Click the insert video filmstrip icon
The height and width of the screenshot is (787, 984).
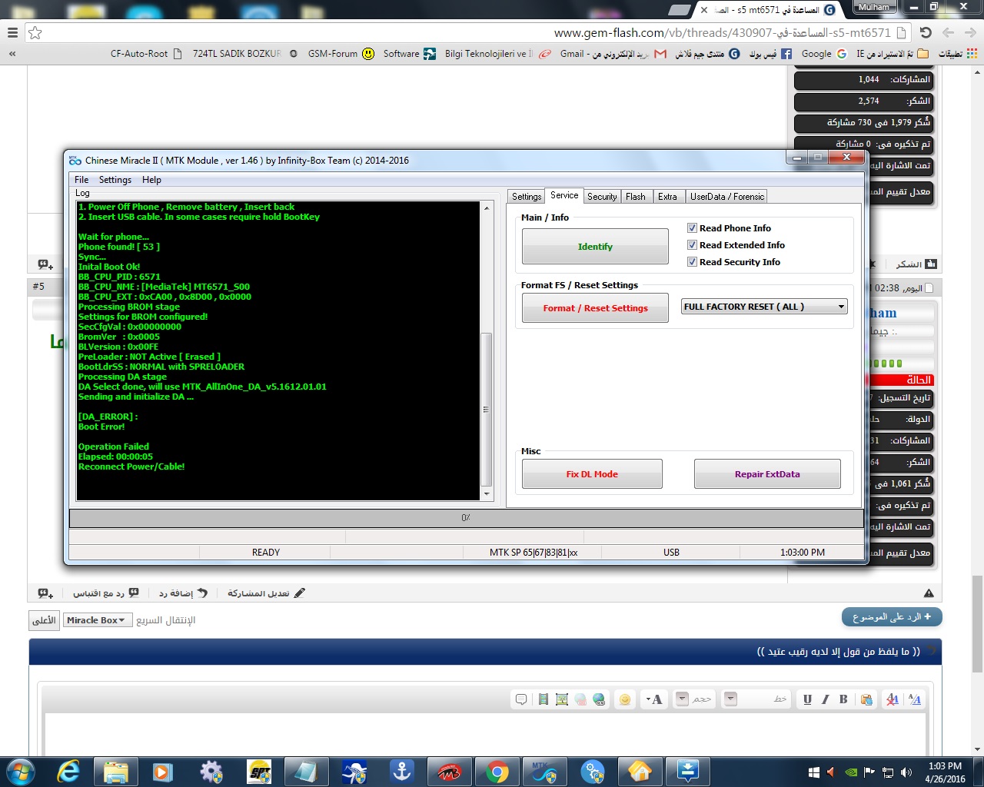click(x=544, y=699)
